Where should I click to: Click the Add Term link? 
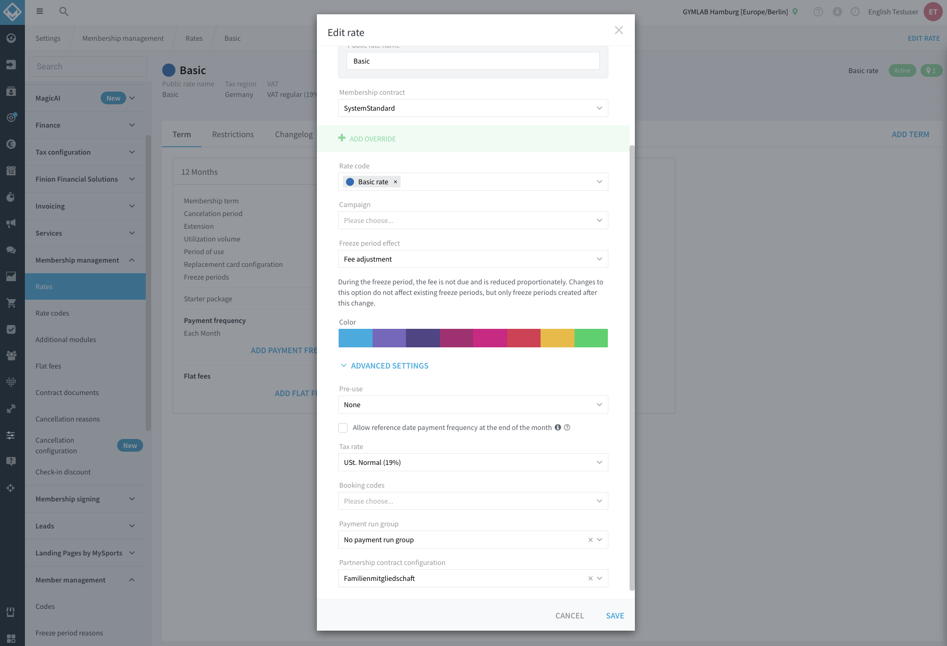pos(910,134)
